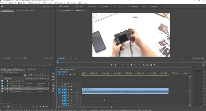Toggle V3 track output eye
Viewport: 206px width, 111px height.
[x=71, y=84]
